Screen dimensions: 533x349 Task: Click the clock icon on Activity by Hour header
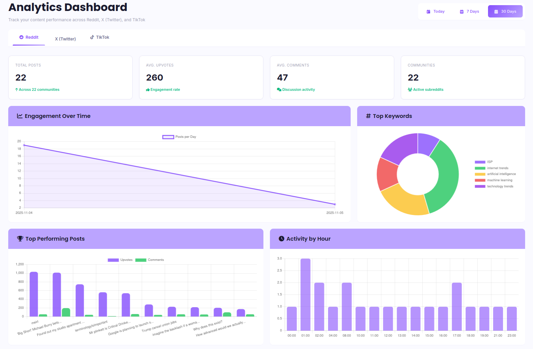coord(281,239)
